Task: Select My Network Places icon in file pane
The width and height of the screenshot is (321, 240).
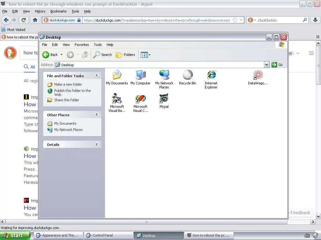Action: click(x=164, y=79)
